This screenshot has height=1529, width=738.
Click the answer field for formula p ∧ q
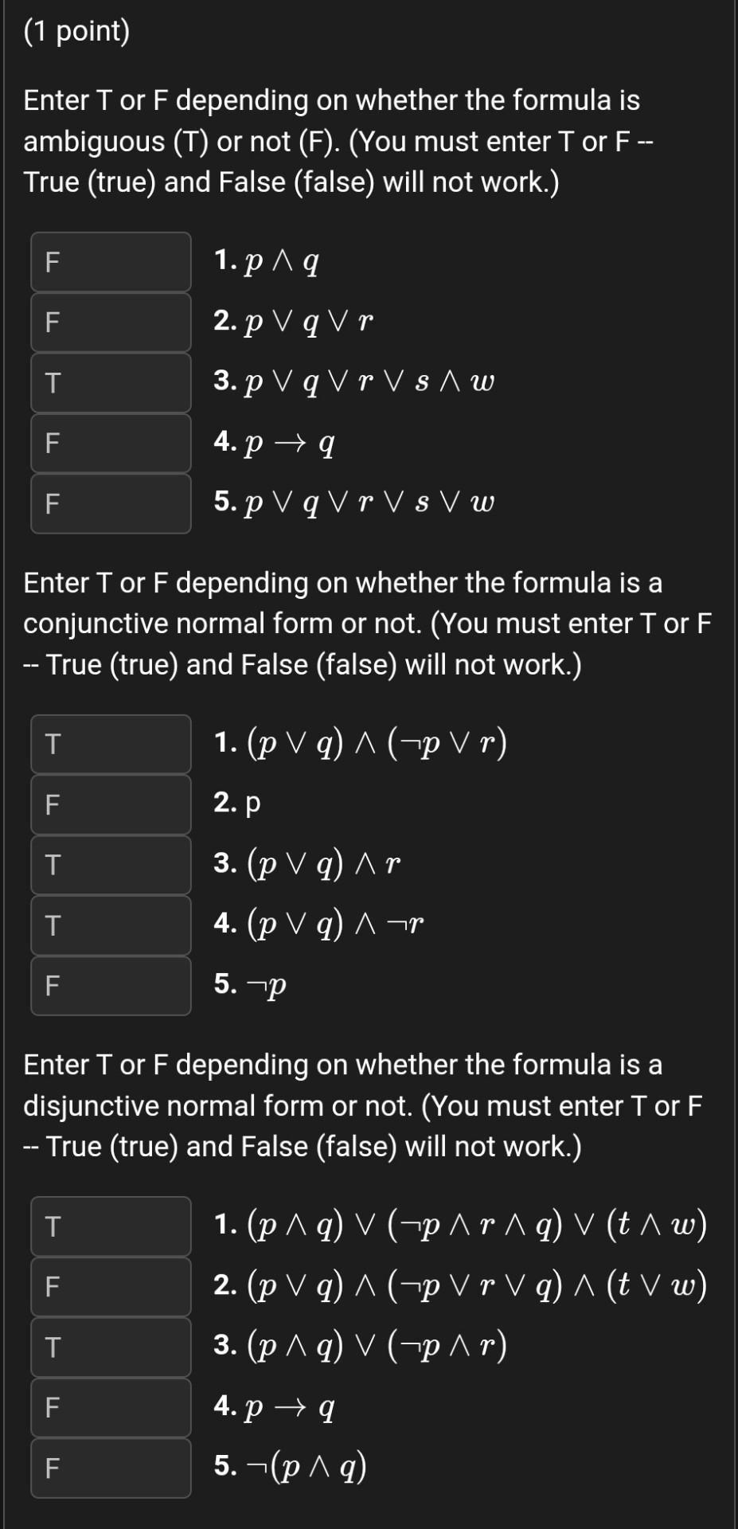(110, 262)
